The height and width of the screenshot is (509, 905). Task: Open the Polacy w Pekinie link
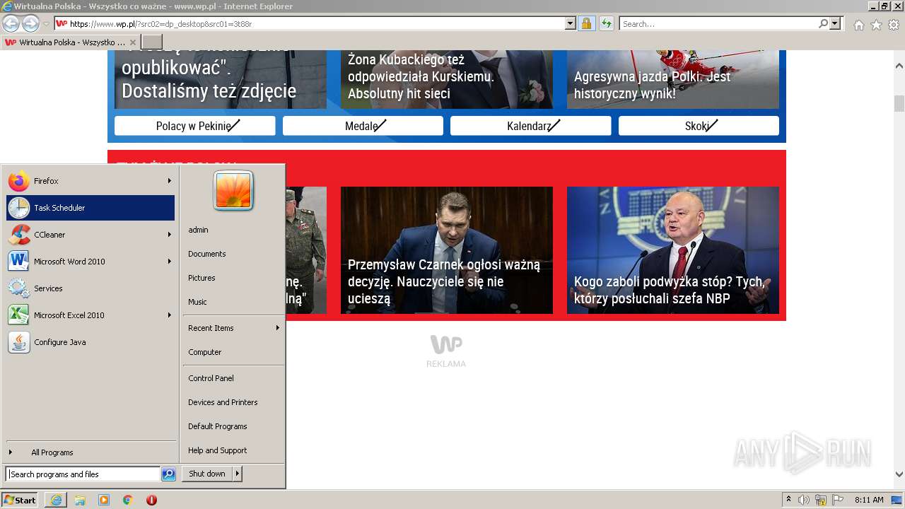point(195,126)
